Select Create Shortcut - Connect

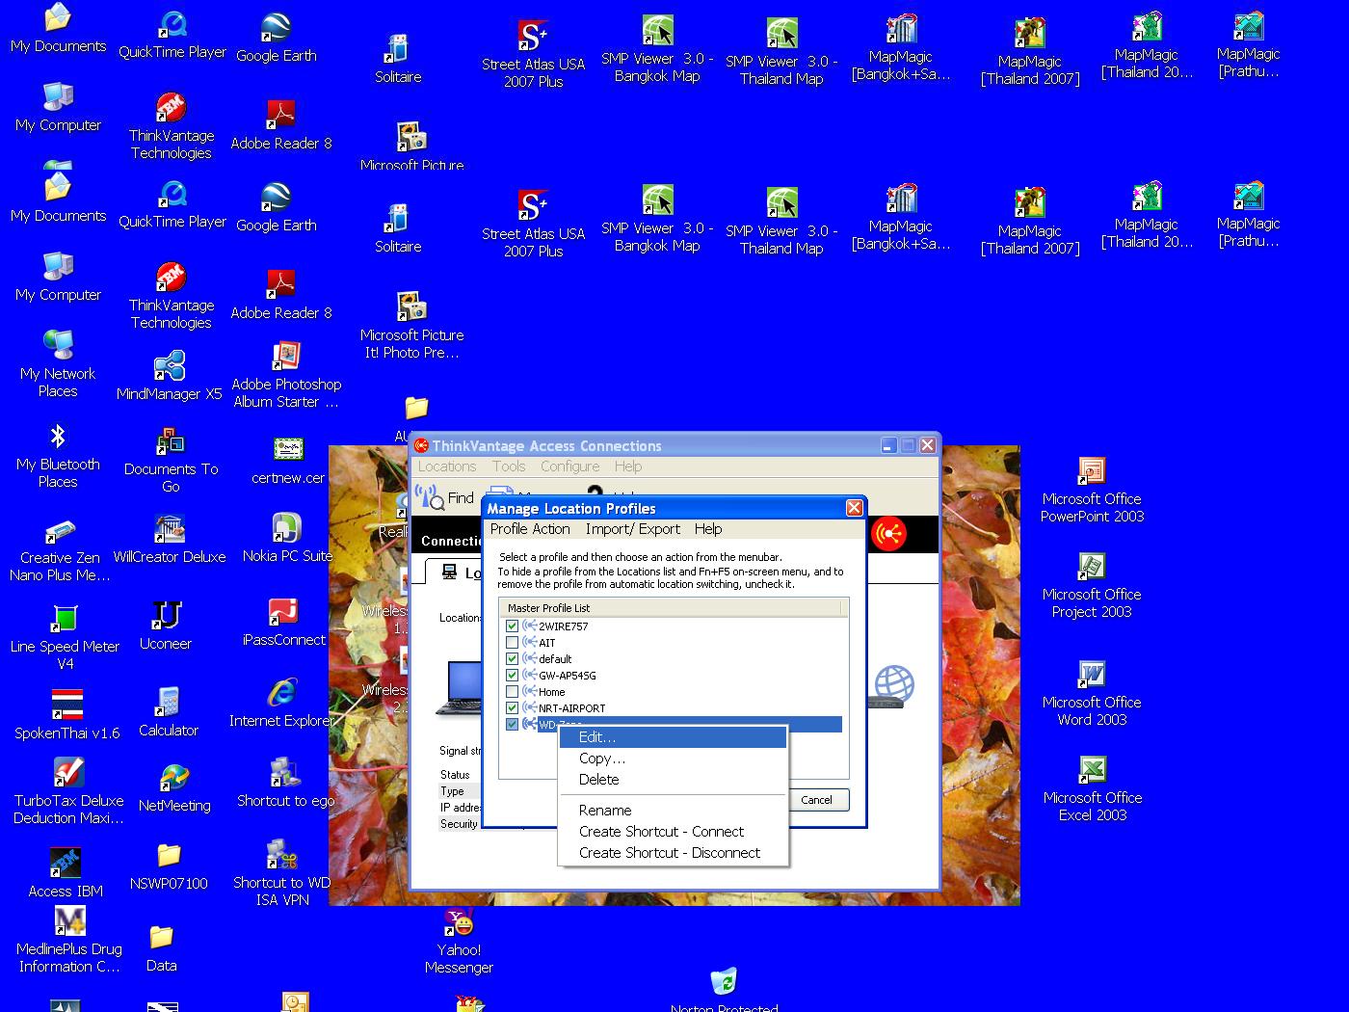pyautogui.click(x=674, y=832)
